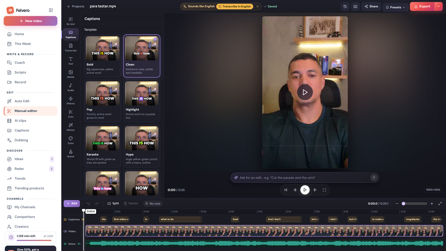
Task: Send the AI edit request arrow
Action: tap(374, 178)
